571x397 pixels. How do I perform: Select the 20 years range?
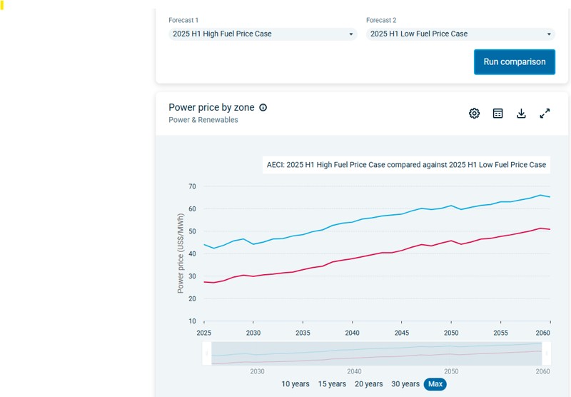(368, 384)
